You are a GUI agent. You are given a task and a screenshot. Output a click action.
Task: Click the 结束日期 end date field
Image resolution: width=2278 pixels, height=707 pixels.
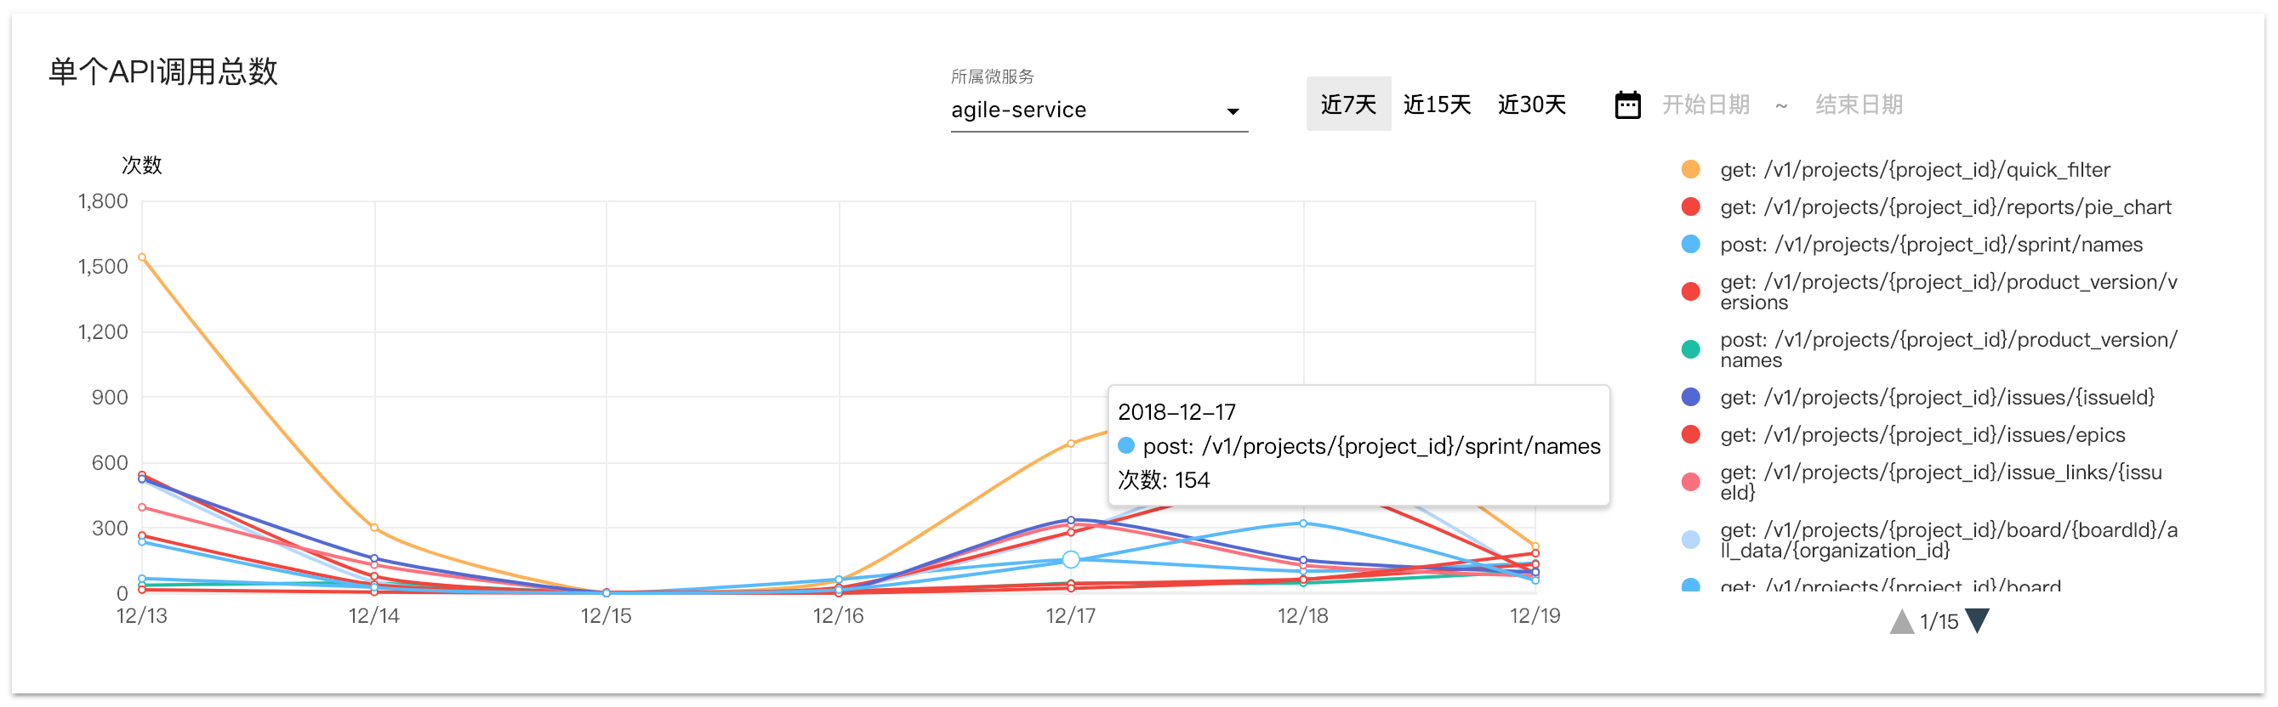coord(1858,105)
